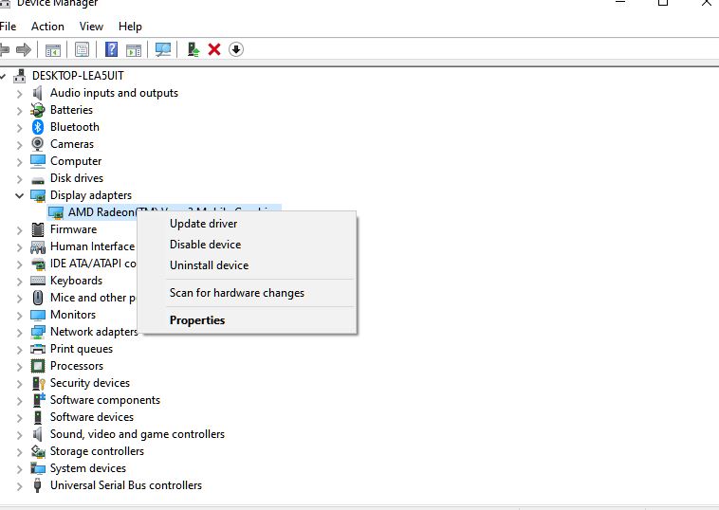Open Properties from the context menu
Image resolution: width=719 pixels, height=510 pixels.
[x=197, y=320]
